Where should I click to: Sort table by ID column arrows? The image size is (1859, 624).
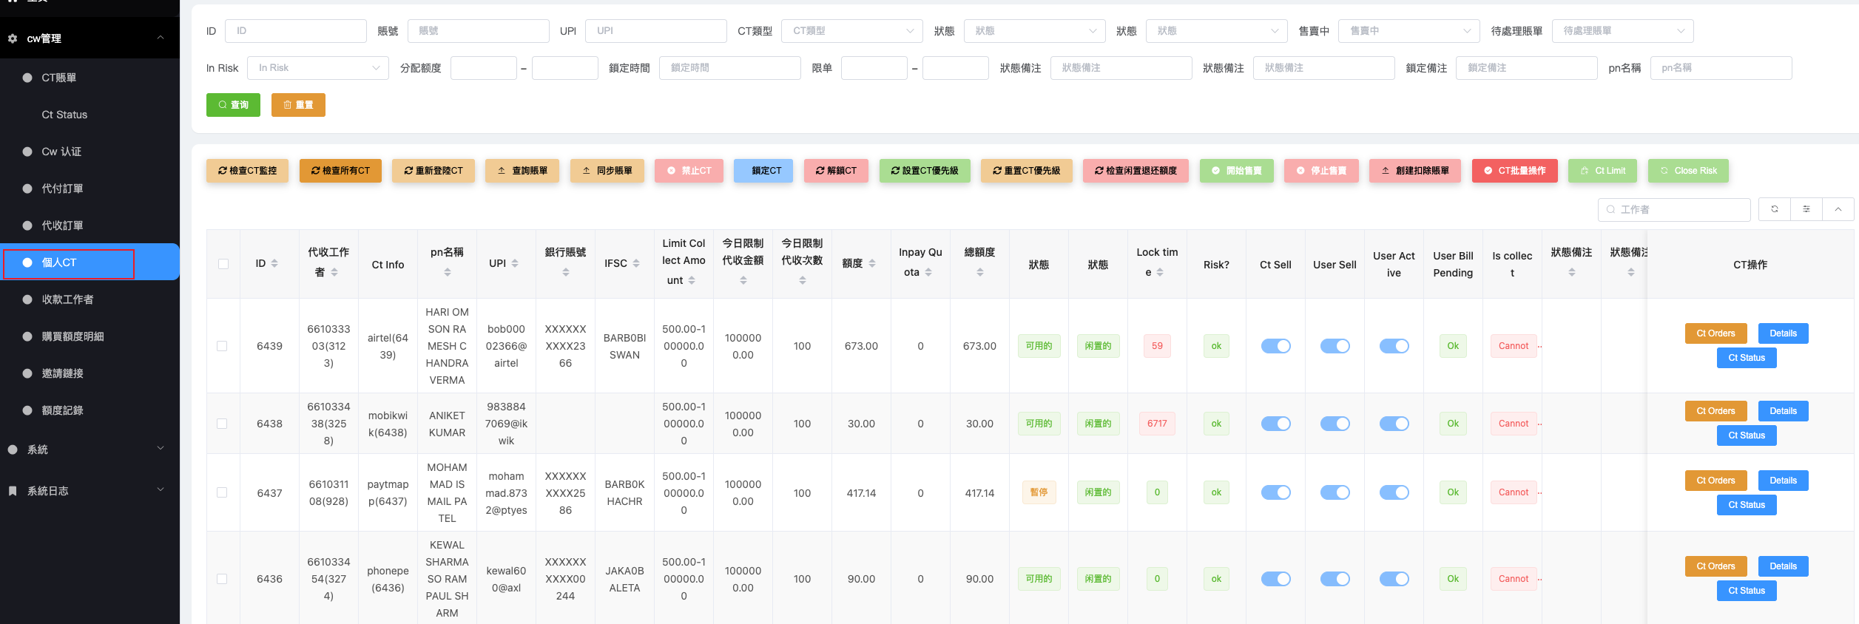[274, 264]
